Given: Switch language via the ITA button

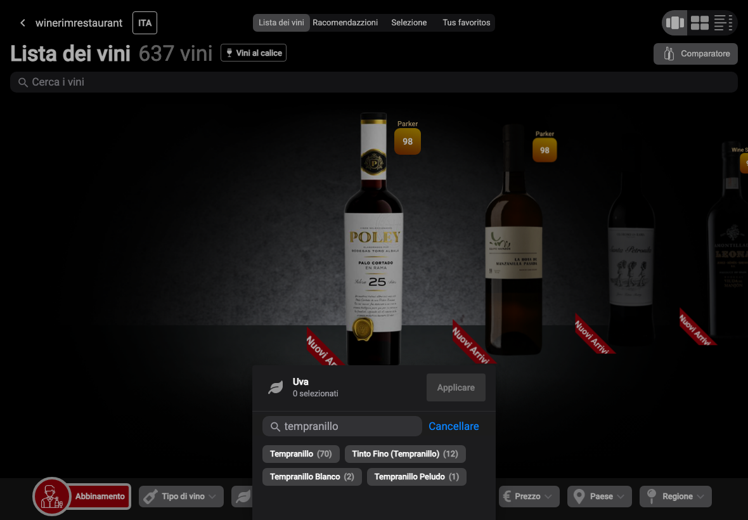Looking at the screenshot, I should pyautogui.click(x=145, y=23).
